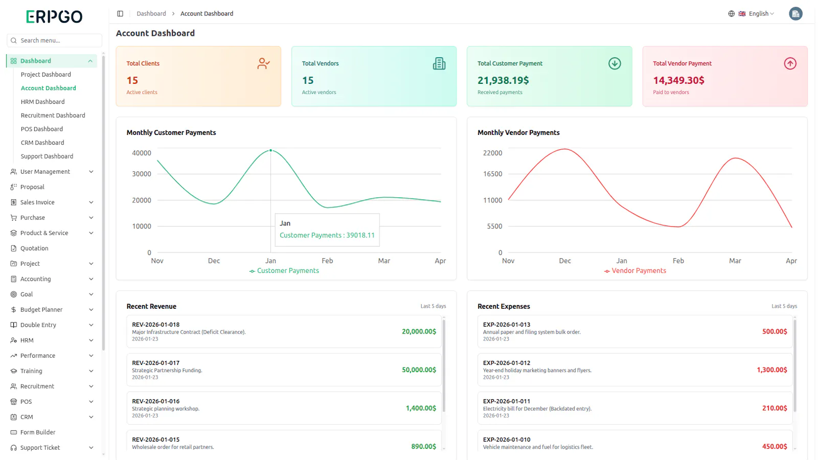The height and width of the screenshot is (460, 818).
Task: Click the Total Vendors building icon
Action: (x=439, y=63)
